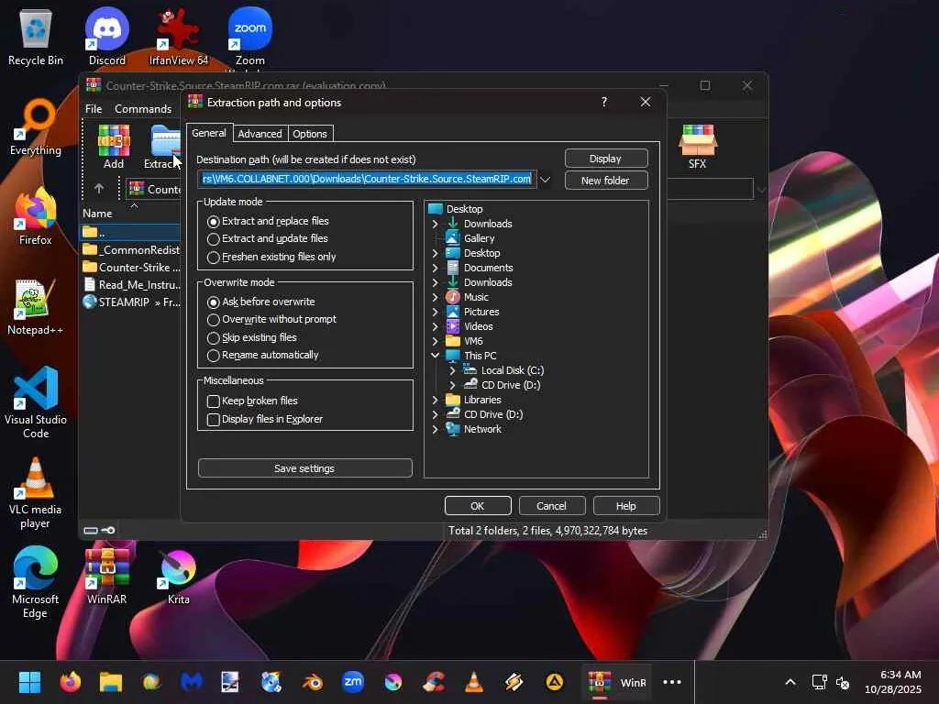Switch to the Advanced tab

pyautogui.click(x=260, y=134)
